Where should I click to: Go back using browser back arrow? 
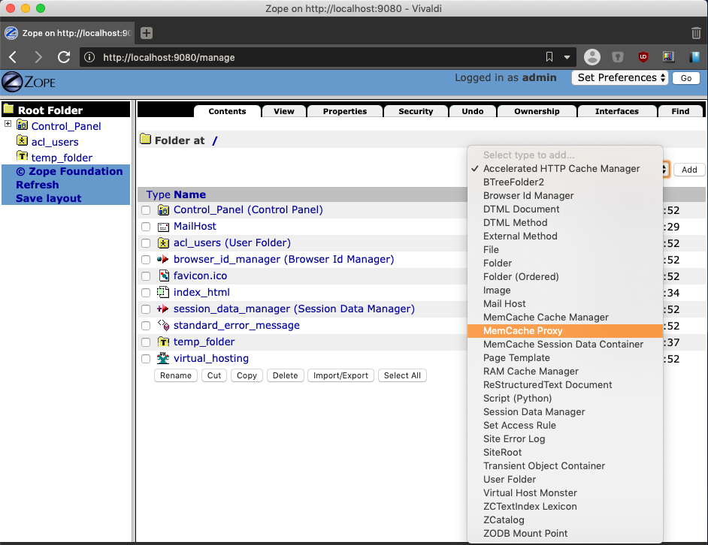pyautogui.click(x=13, y=57)
